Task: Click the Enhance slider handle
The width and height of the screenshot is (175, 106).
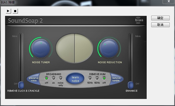Action: click(x=130, y=85)
